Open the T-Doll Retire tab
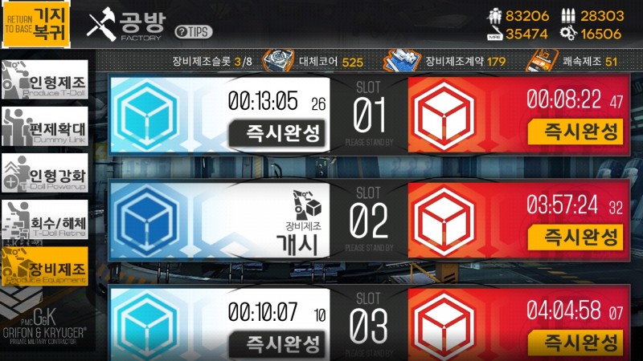This screenshot has height=361, width=643. (x=45, y=220)
